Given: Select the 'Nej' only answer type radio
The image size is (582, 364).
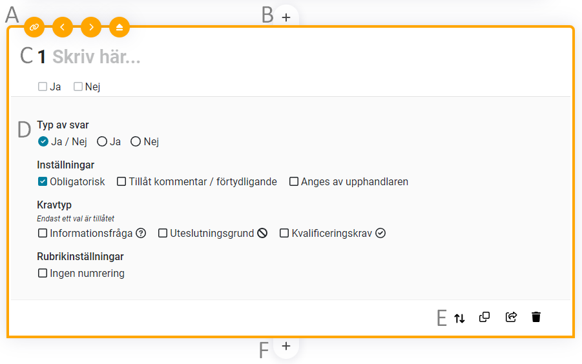Looking at the screenshot, I should tap(136, 141).
